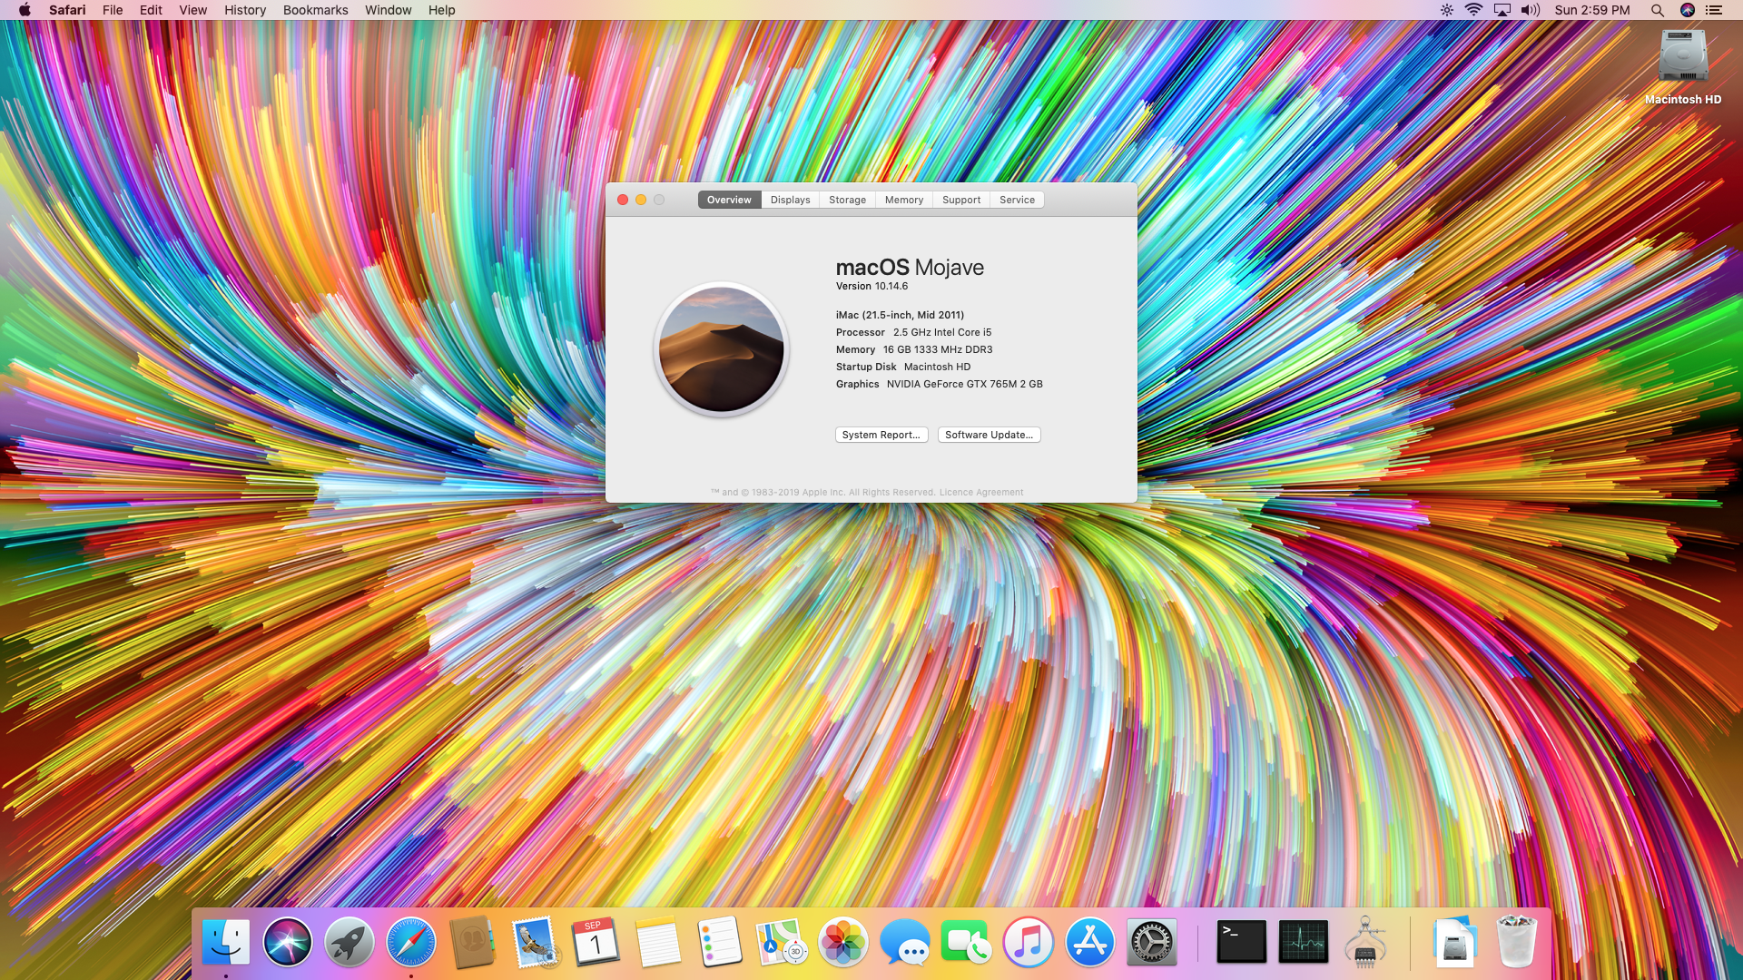Open volume control in menu bar
The height and width of the screenshot is (980, 1743).
coord(1531,10)
